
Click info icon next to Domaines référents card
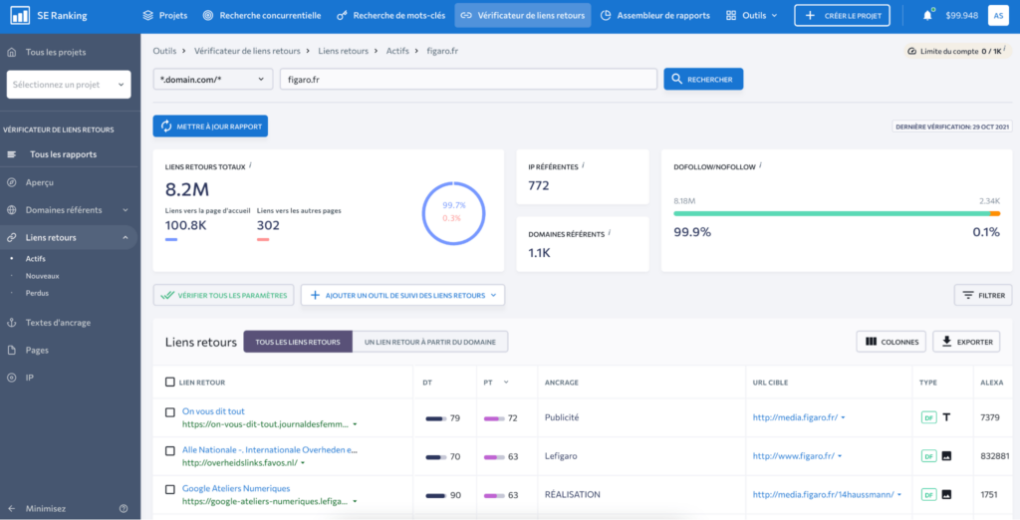point(610,233)
